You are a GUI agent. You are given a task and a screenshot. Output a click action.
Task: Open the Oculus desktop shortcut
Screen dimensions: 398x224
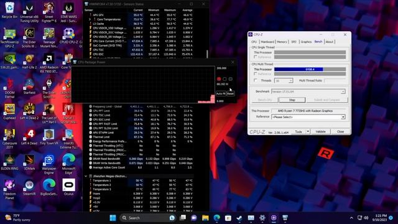(68, 187)
